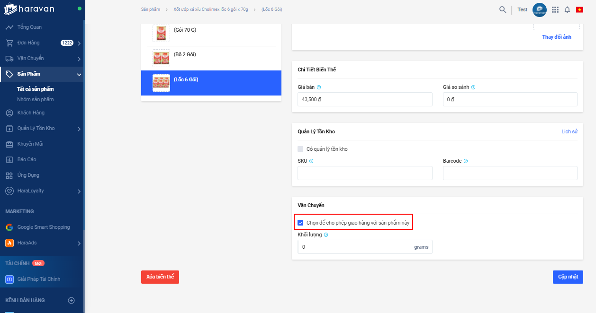Image resolution: width=596 pixels, height=313 pixels.
Task: Uncheck the allow shipping checkbox
Action: 300,222
